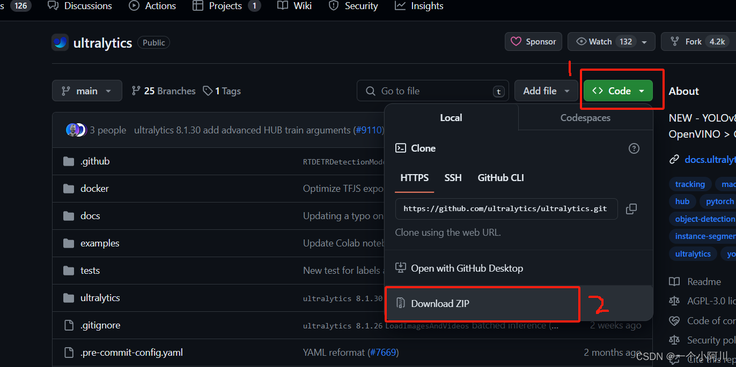Open the docker folder

[x=94, y=189]
